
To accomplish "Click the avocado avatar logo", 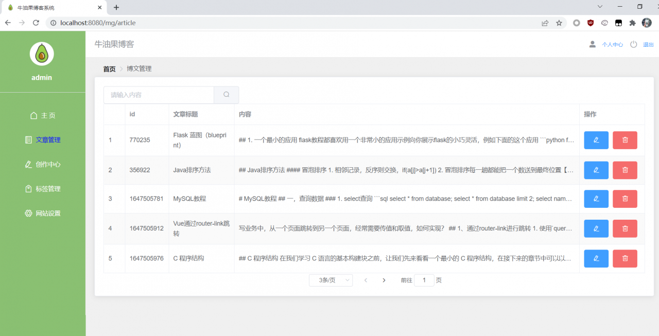I will click(x=42, y=54).
